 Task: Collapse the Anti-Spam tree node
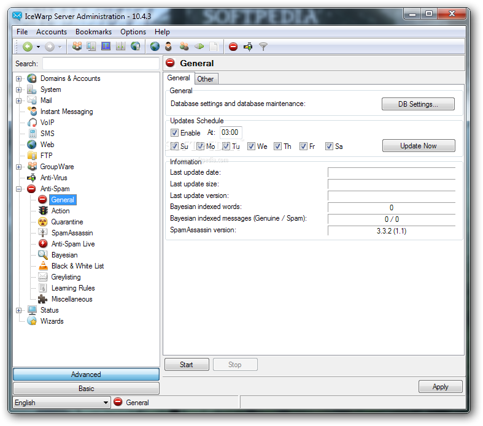click(x=19, y=189)
